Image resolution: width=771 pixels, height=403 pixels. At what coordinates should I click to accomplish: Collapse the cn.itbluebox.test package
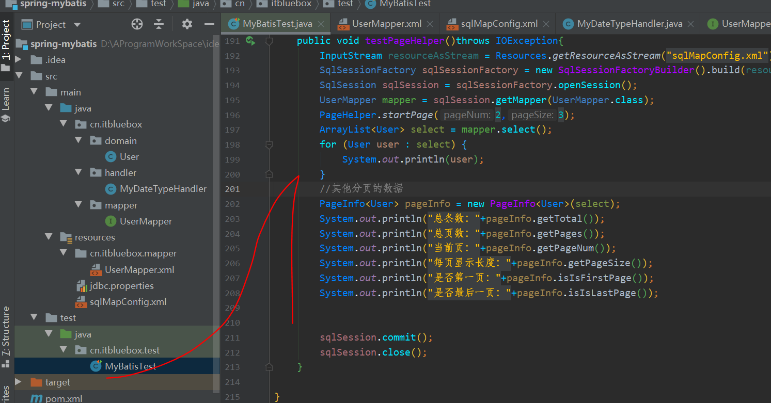tap(64, 350)
